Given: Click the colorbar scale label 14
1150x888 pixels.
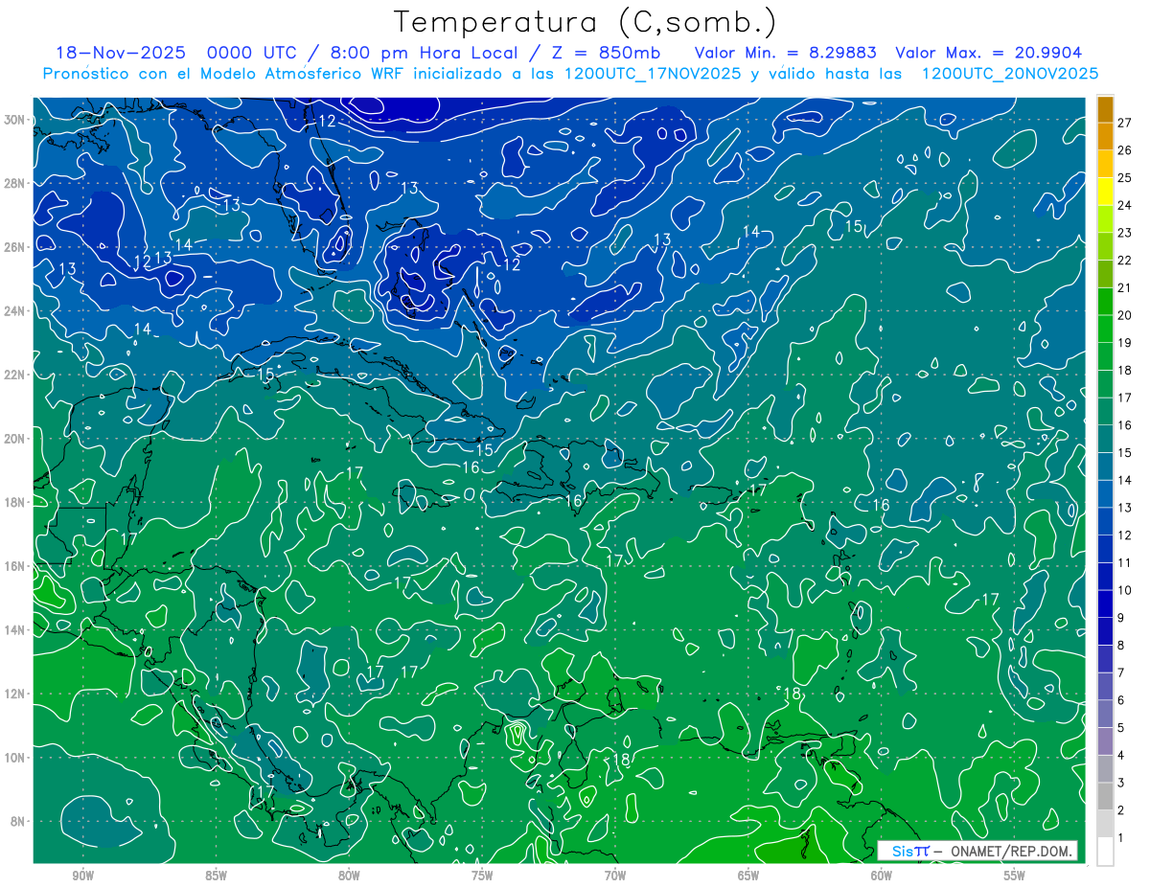Looking at the screenshot, I should pos(1125,481).
